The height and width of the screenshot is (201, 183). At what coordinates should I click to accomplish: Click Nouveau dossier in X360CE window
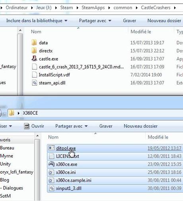[140, 126]
